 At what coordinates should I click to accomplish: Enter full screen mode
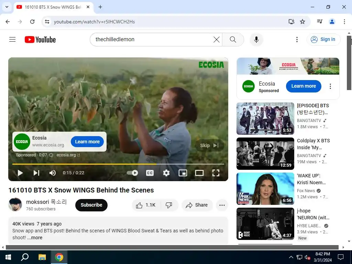point(216,173)
